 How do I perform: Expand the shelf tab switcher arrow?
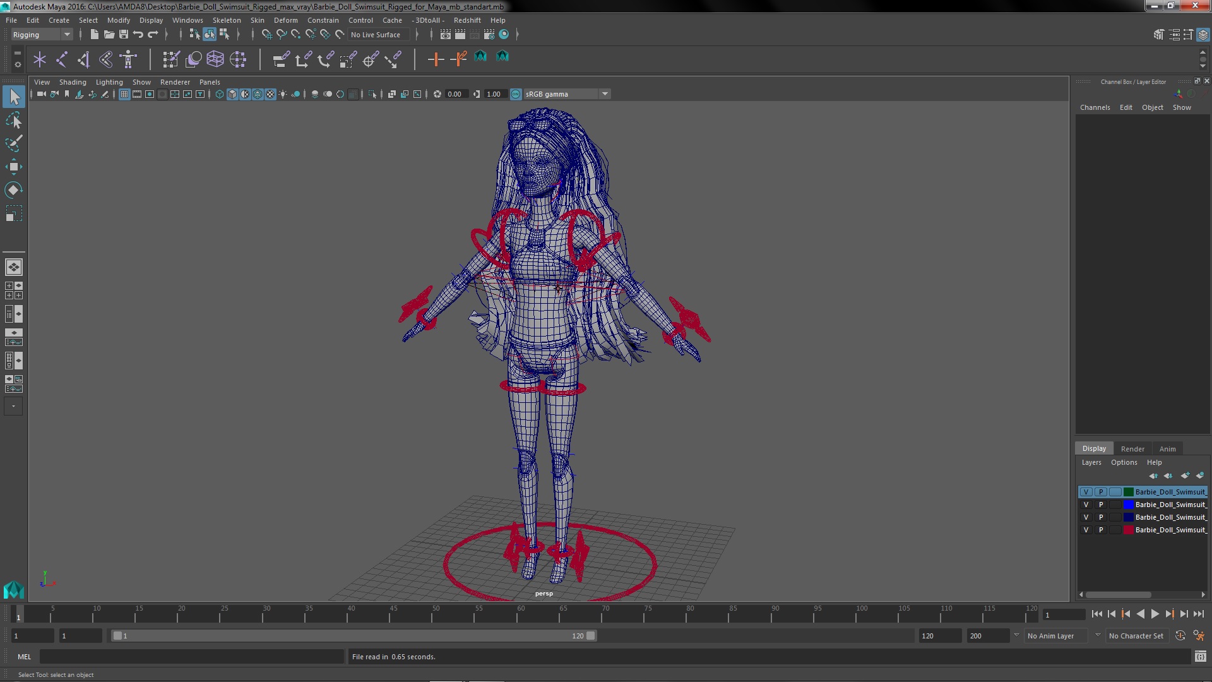17,53
